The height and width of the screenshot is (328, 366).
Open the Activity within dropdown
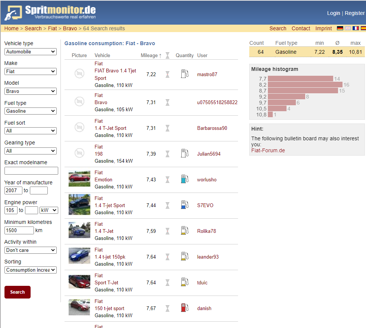(x=31, y=250)
